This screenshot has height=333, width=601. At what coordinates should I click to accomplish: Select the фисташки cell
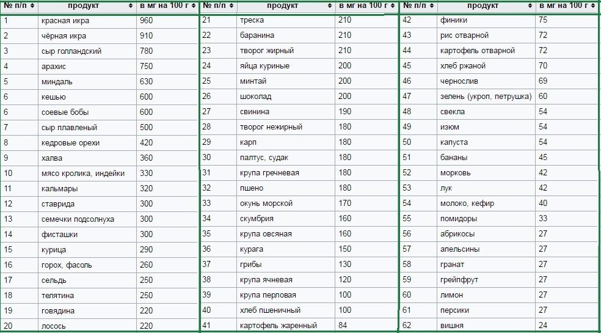(x=87, y=235)
